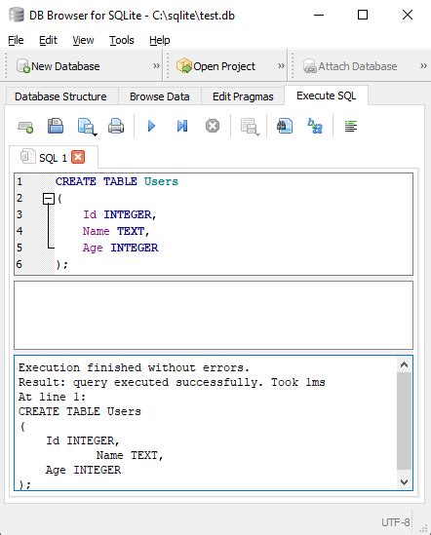Click the 'At line 1:' message

pyautogui.click(x=52, y=397)
